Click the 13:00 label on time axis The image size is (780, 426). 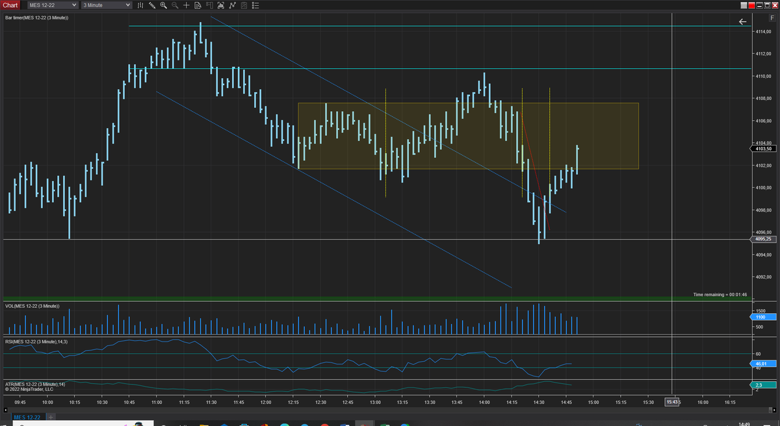click(375, 402)
